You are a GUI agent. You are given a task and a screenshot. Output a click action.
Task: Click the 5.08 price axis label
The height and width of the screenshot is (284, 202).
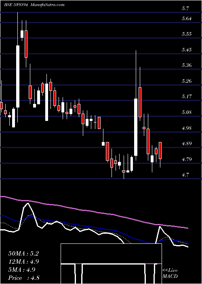pos(187,112)
